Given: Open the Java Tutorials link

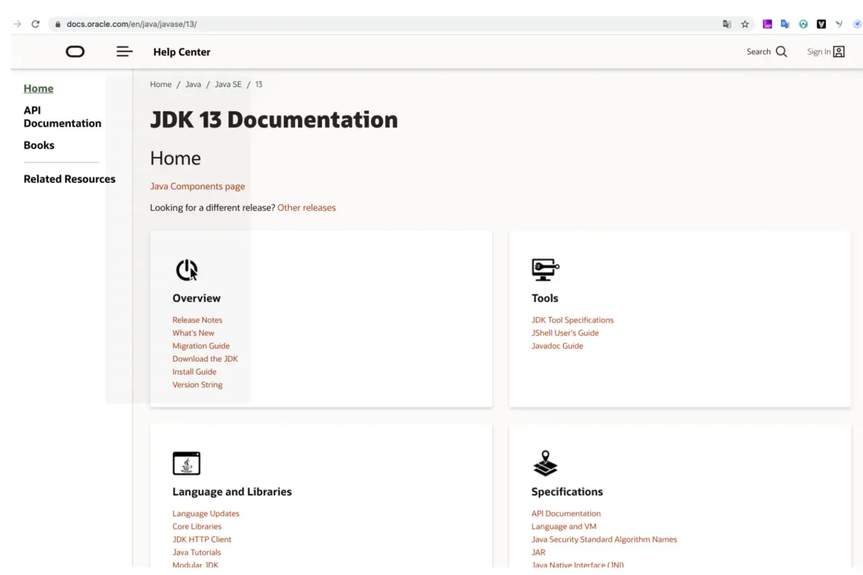Looking at the screenshot, I should 197,552.
